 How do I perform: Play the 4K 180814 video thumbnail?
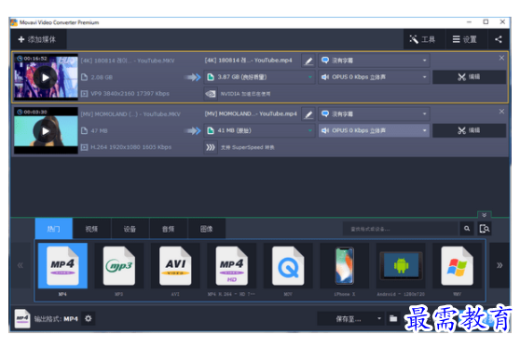pos(46,77)
